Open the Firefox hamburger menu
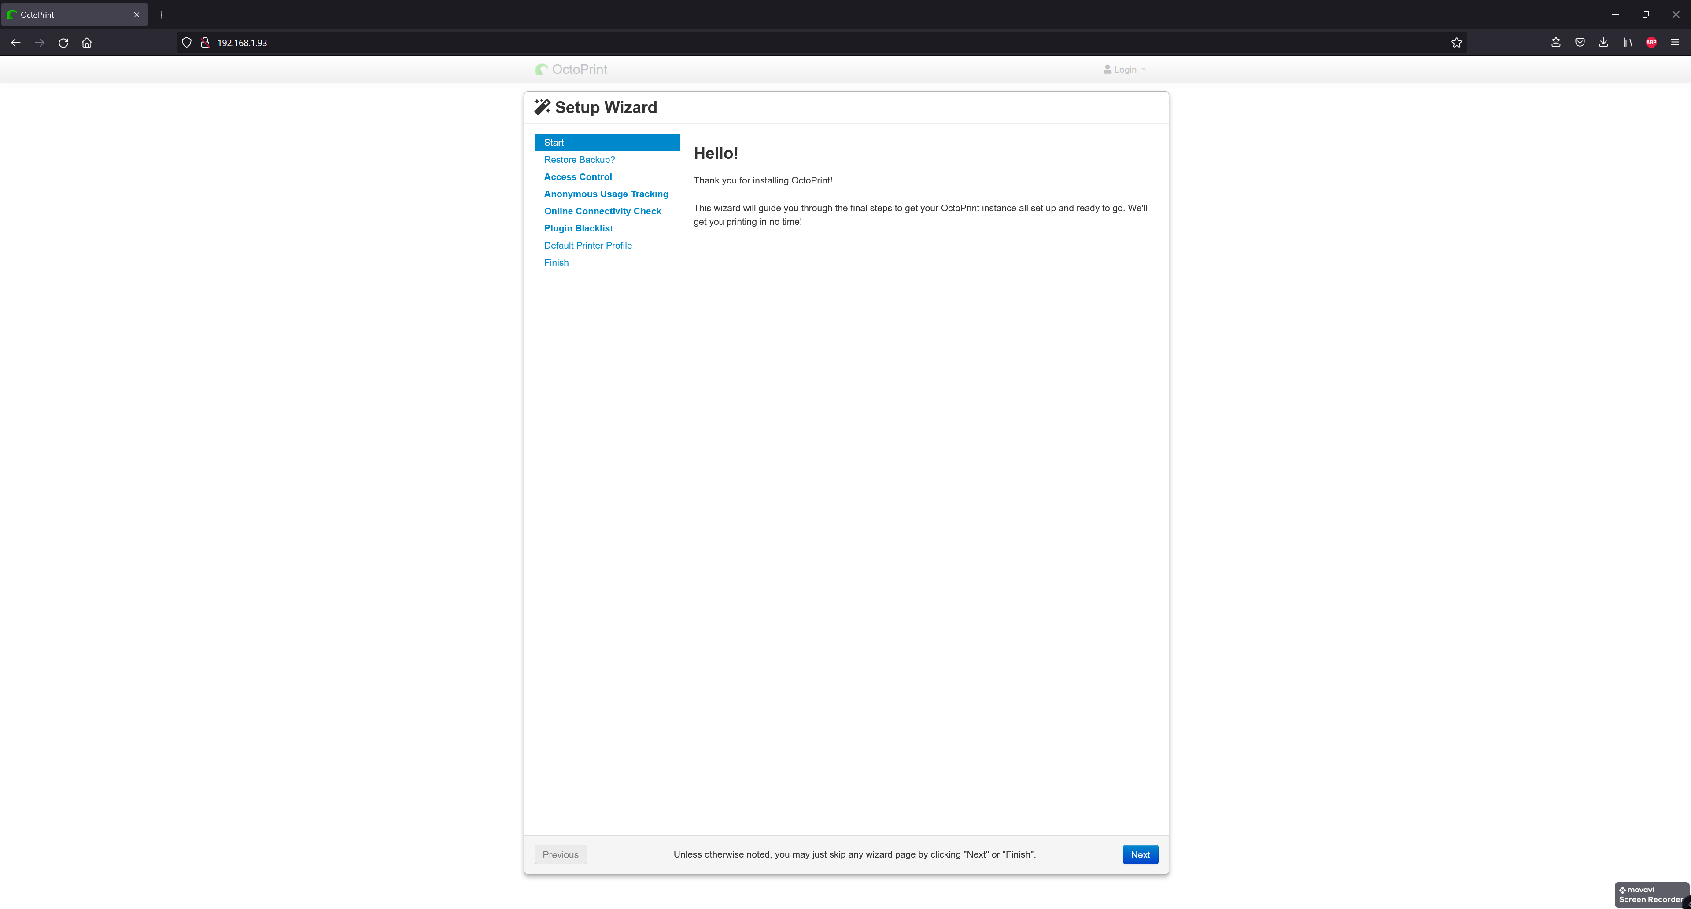1691x909 pixels. (1675, 43)
